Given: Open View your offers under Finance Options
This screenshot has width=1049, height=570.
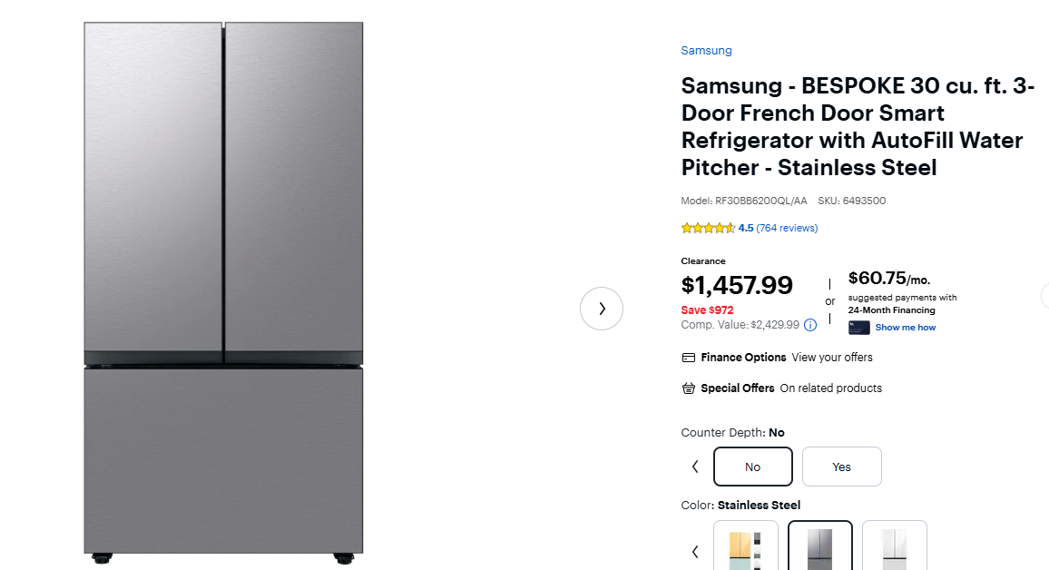Looking at the screenshot, I should tap(831, 358).
